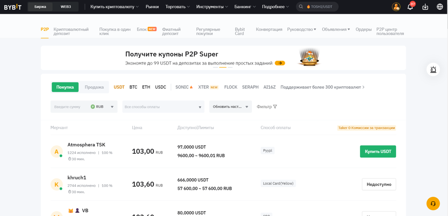Open Покупка в один клик tab
This screenshot has width=448, height=216.
coord(115,31)
